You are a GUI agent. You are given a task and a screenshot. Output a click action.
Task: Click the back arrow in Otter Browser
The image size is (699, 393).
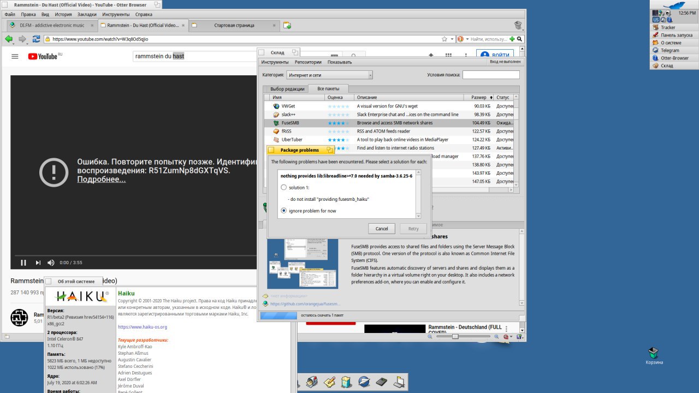click(9, 39)
